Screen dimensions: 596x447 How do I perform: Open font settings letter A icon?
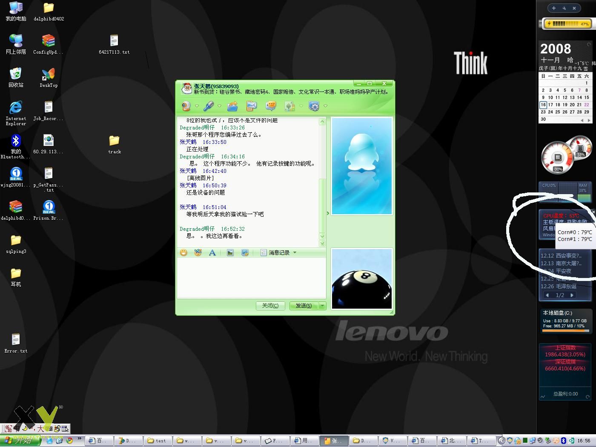pos(212,252)
